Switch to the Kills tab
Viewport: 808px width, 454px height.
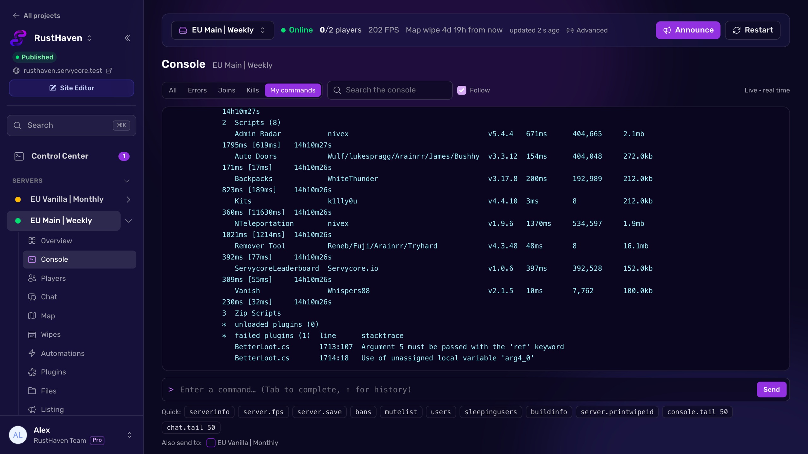(252, 90)
